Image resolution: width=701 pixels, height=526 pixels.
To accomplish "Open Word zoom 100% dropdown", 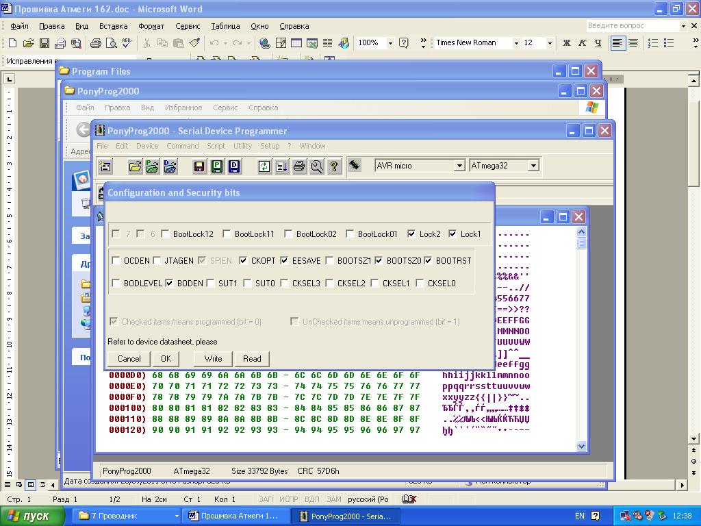I will click(390, 43).
